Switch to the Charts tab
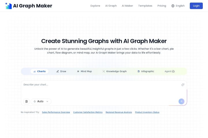The width and height of the screenshot is (208, 138). pyautogui.click(x=39, y=71)
